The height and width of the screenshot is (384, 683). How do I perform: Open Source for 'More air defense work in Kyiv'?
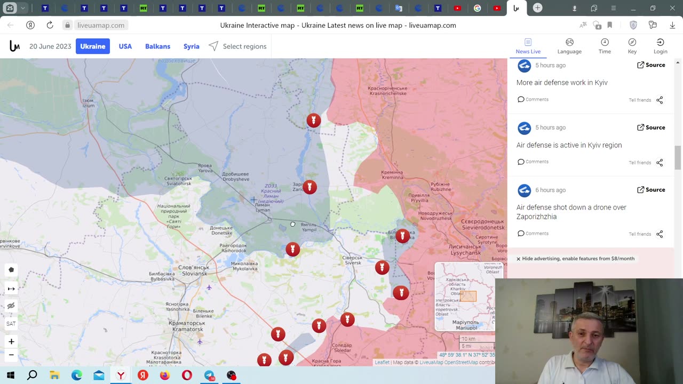click(x=651, y=65)
